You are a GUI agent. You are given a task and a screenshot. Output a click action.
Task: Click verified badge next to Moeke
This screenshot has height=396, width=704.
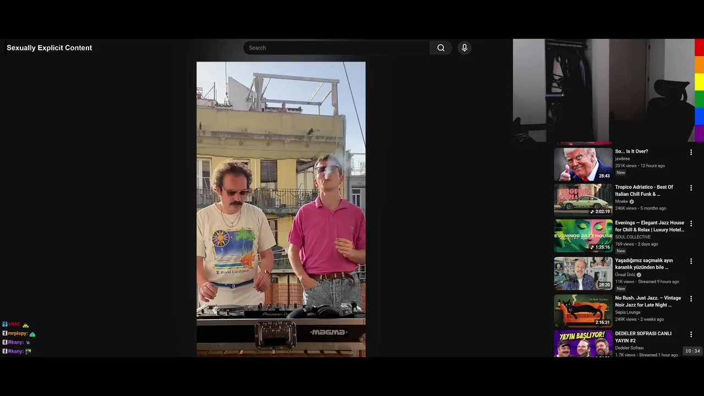tap(631, 201)
